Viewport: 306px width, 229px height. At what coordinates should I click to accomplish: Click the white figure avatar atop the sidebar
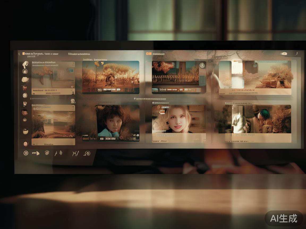[x=25, y=64]
